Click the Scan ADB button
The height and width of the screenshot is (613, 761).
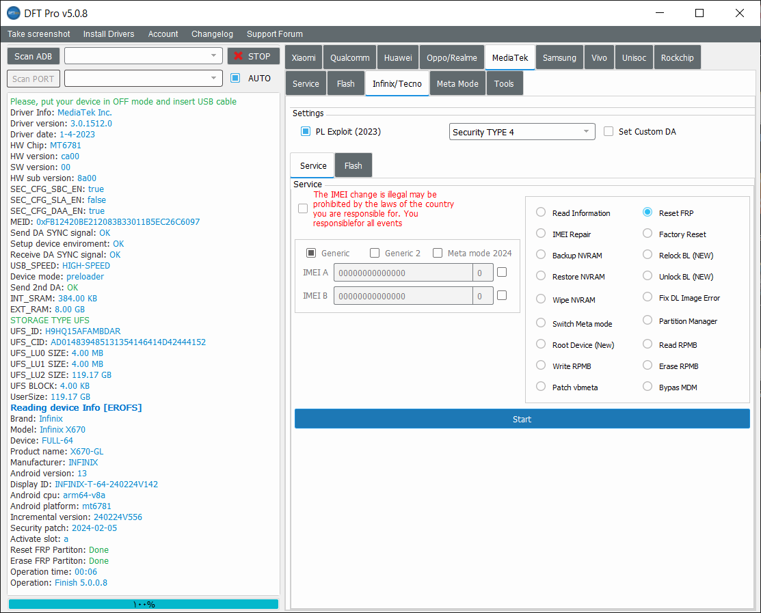(x=33, y=56)
